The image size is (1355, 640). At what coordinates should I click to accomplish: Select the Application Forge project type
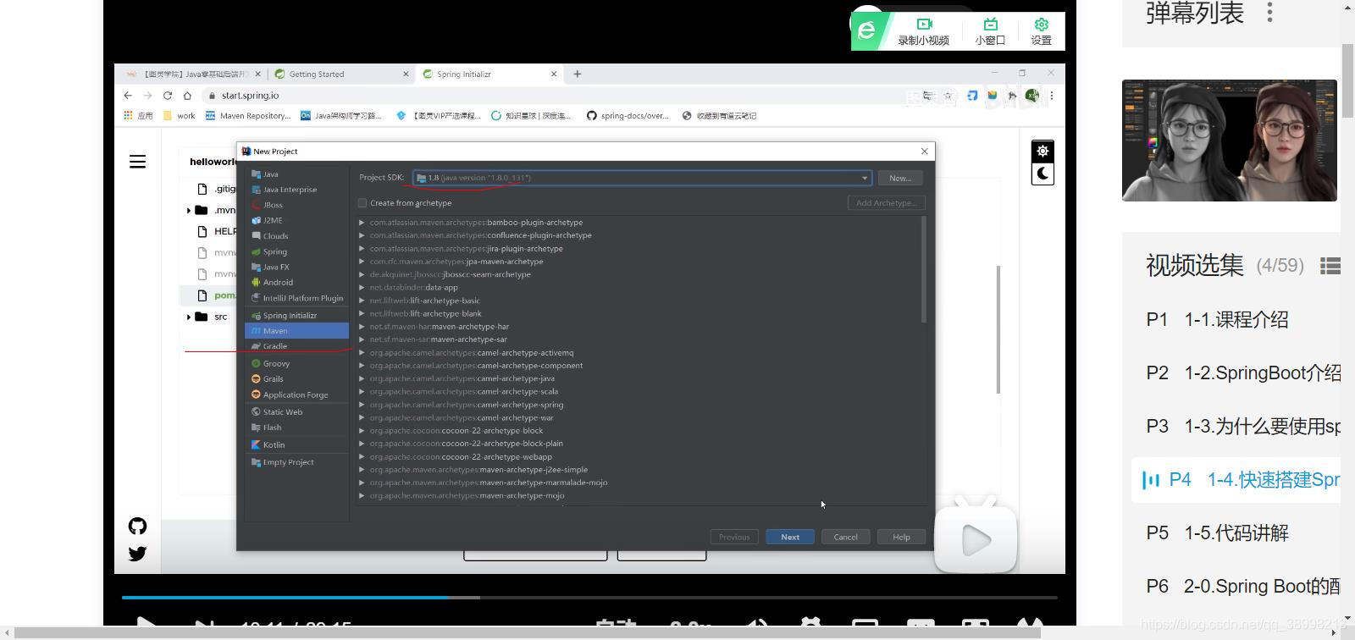(296, 395)
